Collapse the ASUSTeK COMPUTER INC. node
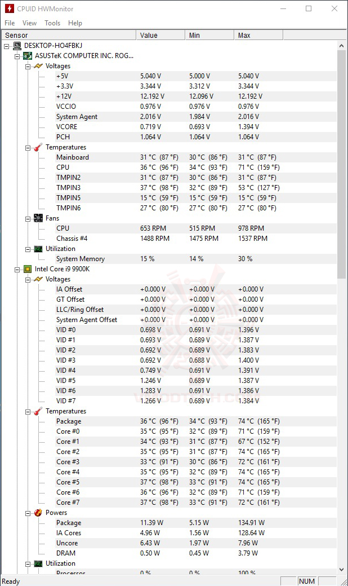348x586 pixels. coord(17,56)
